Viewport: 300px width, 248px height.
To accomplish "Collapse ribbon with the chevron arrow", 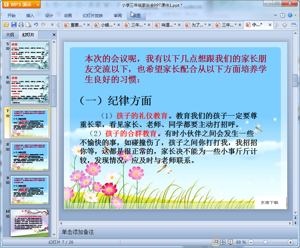I will point(275,15).
